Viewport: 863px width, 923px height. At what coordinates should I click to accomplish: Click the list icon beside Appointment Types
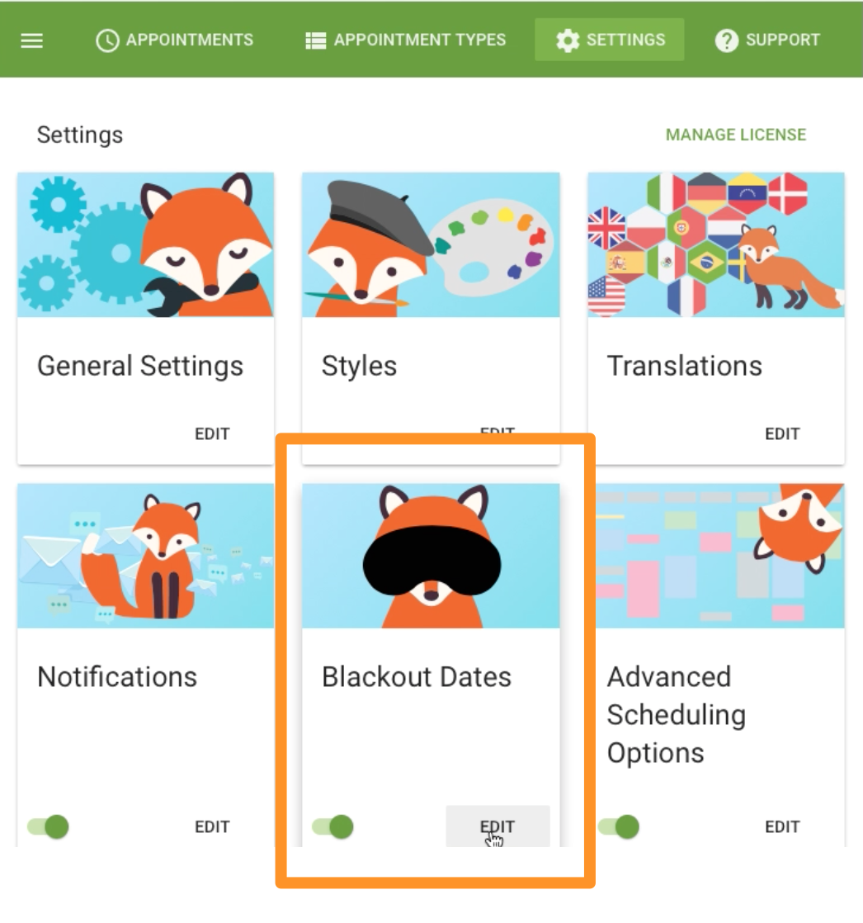pos(315,40)
